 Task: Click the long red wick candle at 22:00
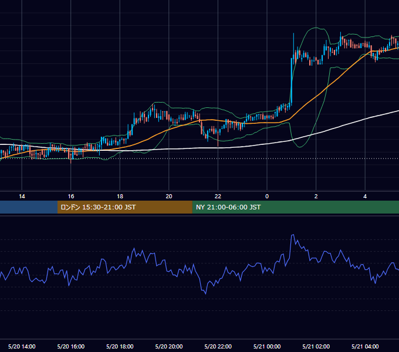point(218,138)
